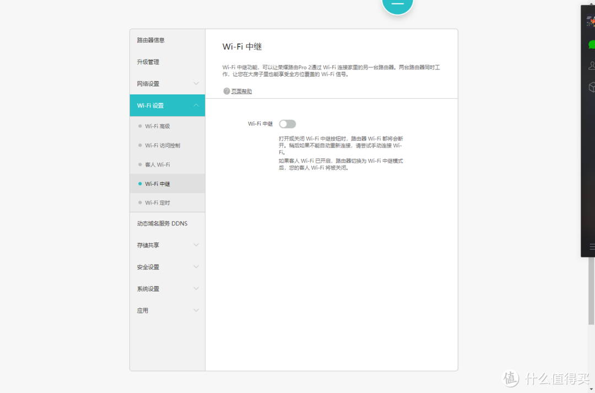Select the 存储共享 sidebar section
The image size is (595, 393).
pos(167,245)
